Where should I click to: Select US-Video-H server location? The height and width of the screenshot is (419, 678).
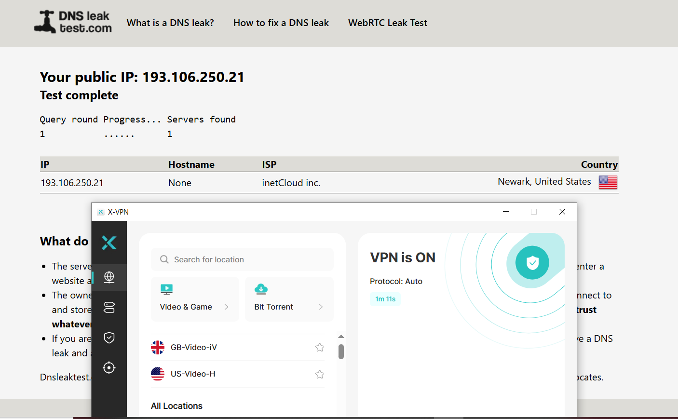(x=193, y=374)
